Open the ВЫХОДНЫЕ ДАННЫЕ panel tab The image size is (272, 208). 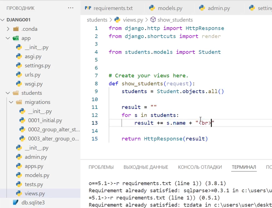146,167
